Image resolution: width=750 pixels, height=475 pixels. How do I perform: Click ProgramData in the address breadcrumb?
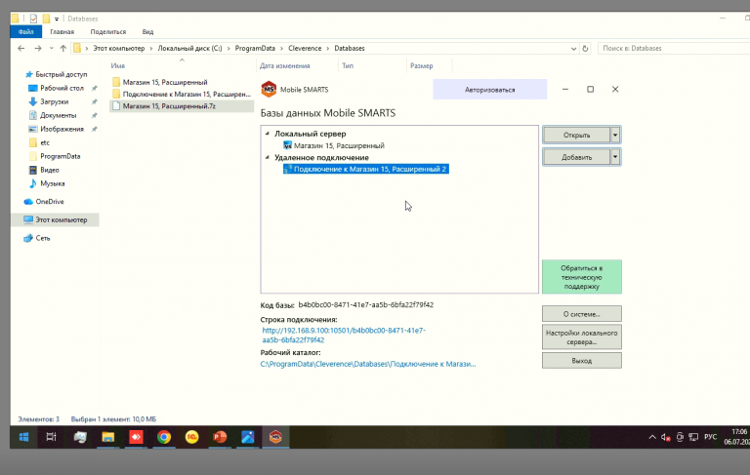point(255,48)
